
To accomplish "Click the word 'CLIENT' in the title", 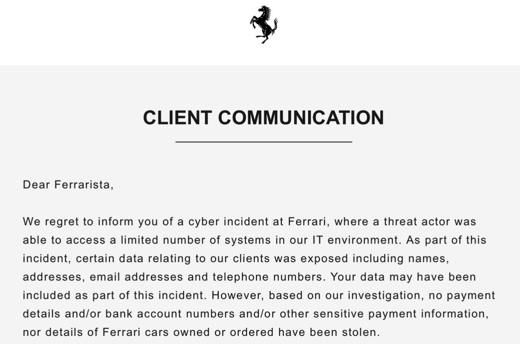I will (177, 118).
